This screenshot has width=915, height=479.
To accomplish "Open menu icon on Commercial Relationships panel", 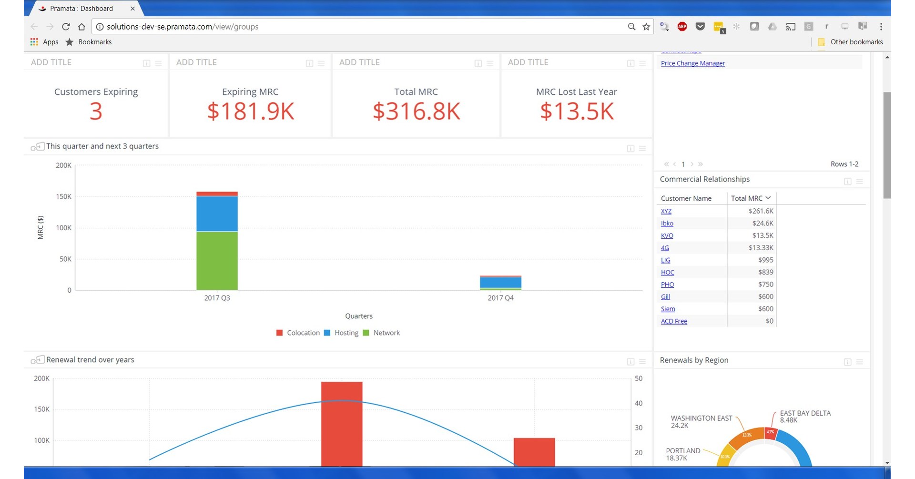I will 860,182.
